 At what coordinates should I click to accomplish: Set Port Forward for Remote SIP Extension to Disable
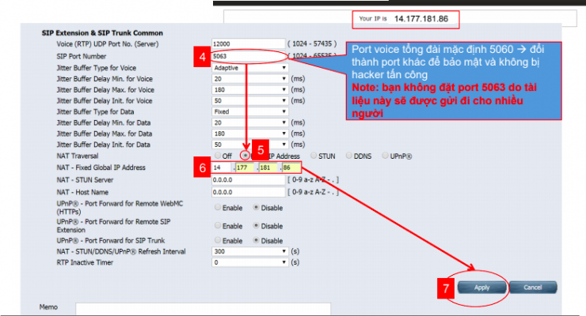[255, 225]
